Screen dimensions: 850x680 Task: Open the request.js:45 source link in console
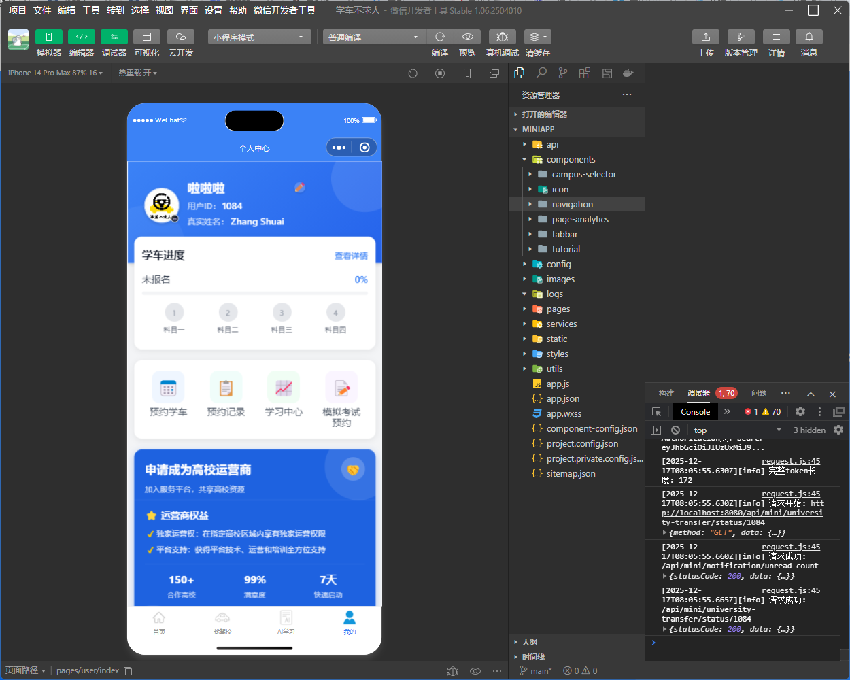[791, 460]
